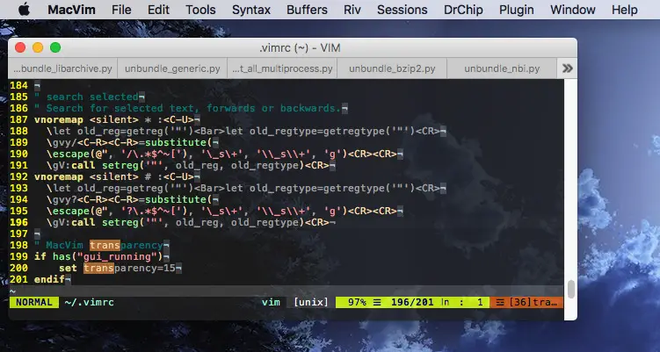660x352 pixels.
Task: Zoom the window with green button
Action: pyautogui.click(x=55, y=47)
